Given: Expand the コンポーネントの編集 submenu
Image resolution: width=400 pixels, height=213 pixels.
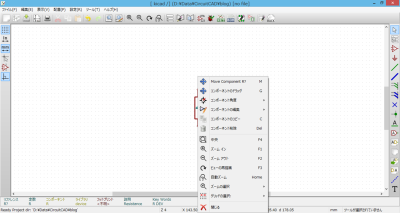Looking at the screenshot, I should coord(233,109).
